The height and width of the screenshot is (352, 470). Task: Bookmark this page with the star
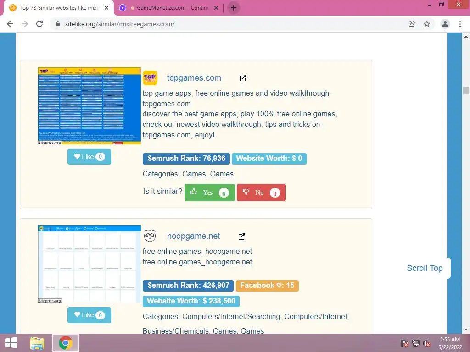tap(427, 24)
